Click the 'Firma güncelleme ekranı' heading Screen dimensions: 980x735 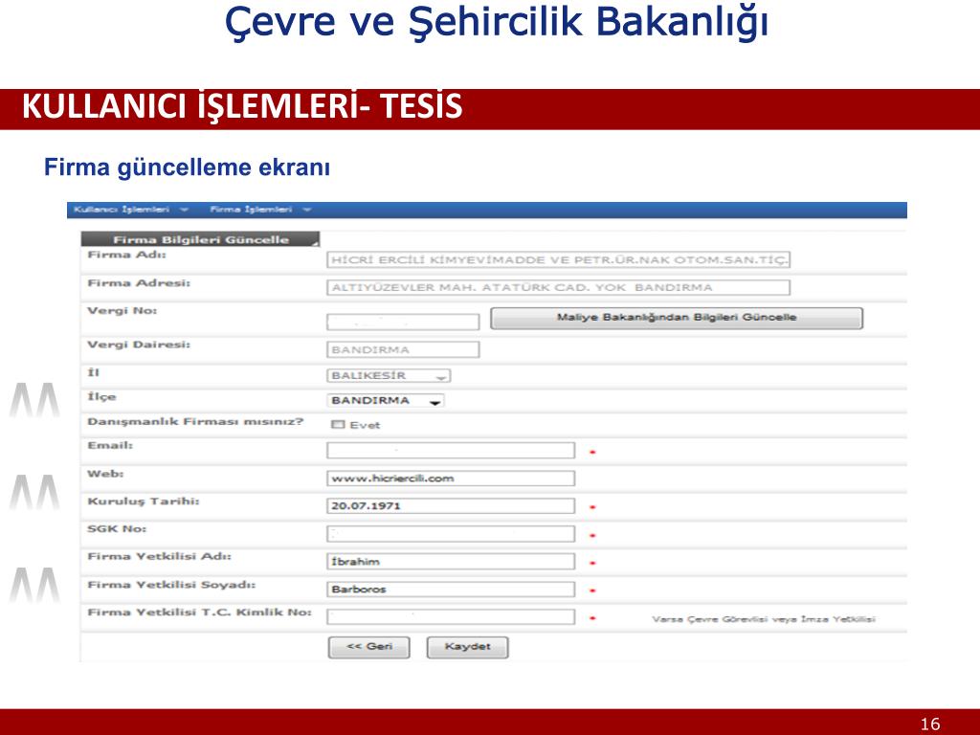(187, 167)
